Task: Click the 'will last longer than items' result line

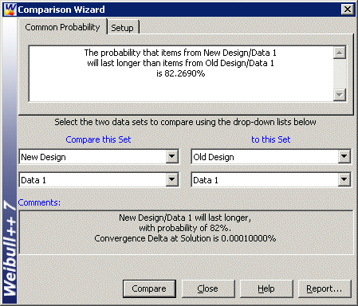Action: [x=180, y=63]
